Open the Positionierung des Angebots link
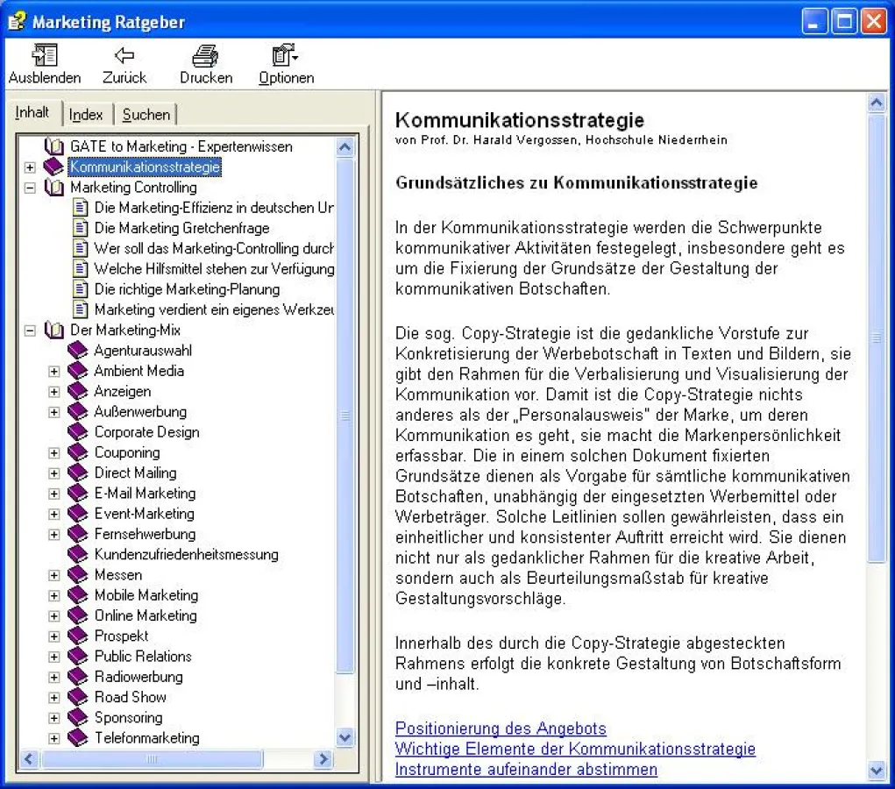Screen dimensions: 895x789 [x=501, y=729]
